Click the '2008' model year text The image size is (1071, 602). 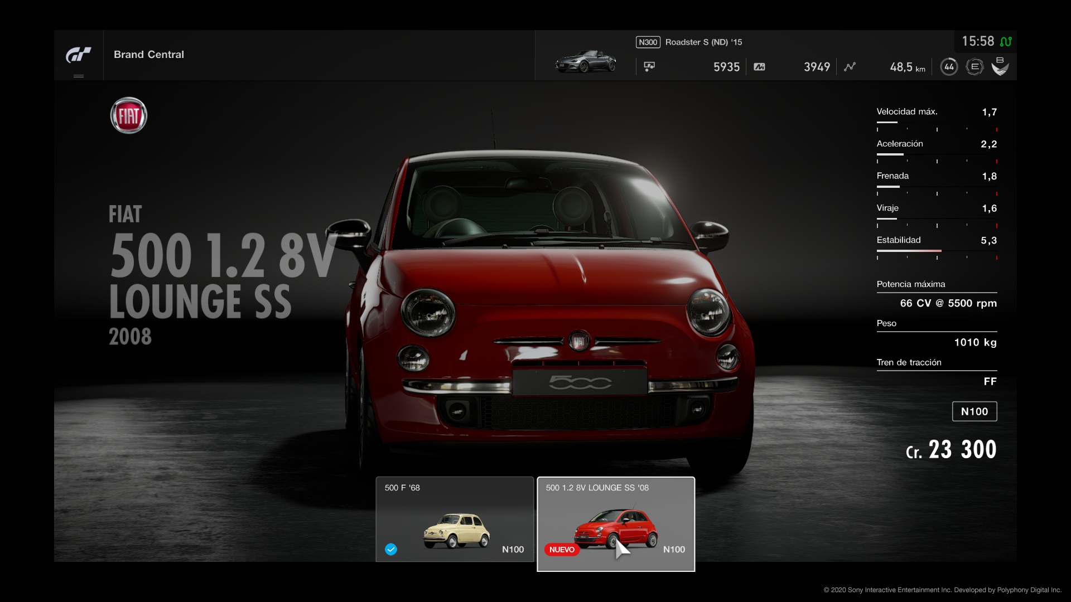[130, 337]
